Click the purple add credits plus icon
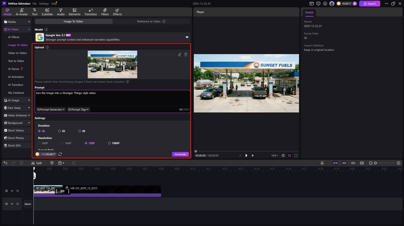Viewport: 404px width, 226px height. tap(355, 4)
